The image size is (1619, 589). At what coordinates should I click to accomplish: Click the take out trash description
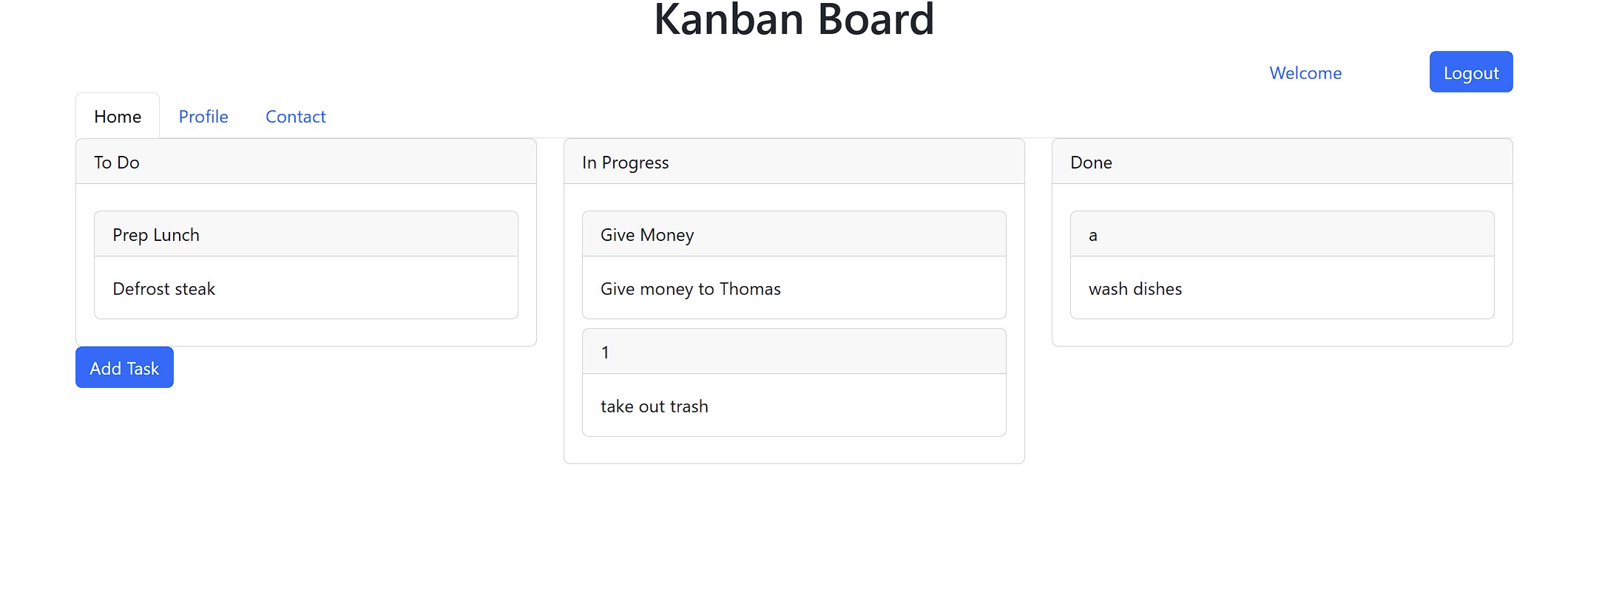pyautogui.click(x=654, y=406)
